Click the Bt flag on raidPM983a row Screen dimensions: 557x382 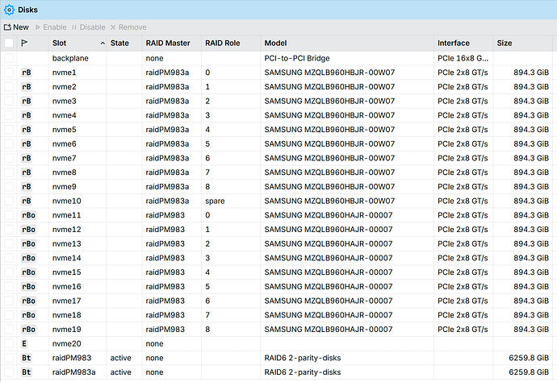[27, 372]
